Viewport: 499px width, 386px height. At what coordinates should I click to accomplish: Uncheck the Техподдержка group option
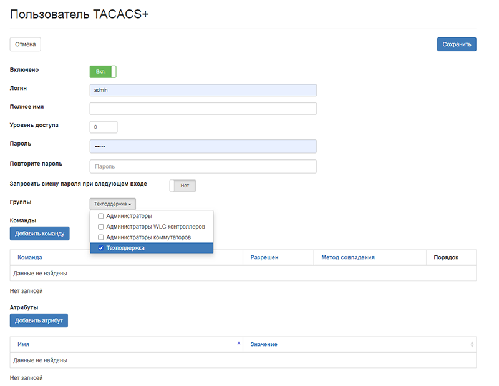click(101, 248)
